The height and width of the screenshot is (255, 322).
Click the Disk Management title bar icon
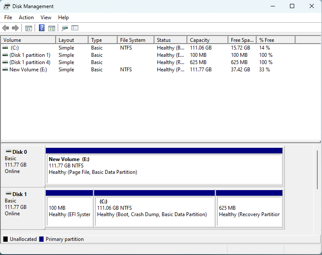pyautogui.click(x=6, y=6)
